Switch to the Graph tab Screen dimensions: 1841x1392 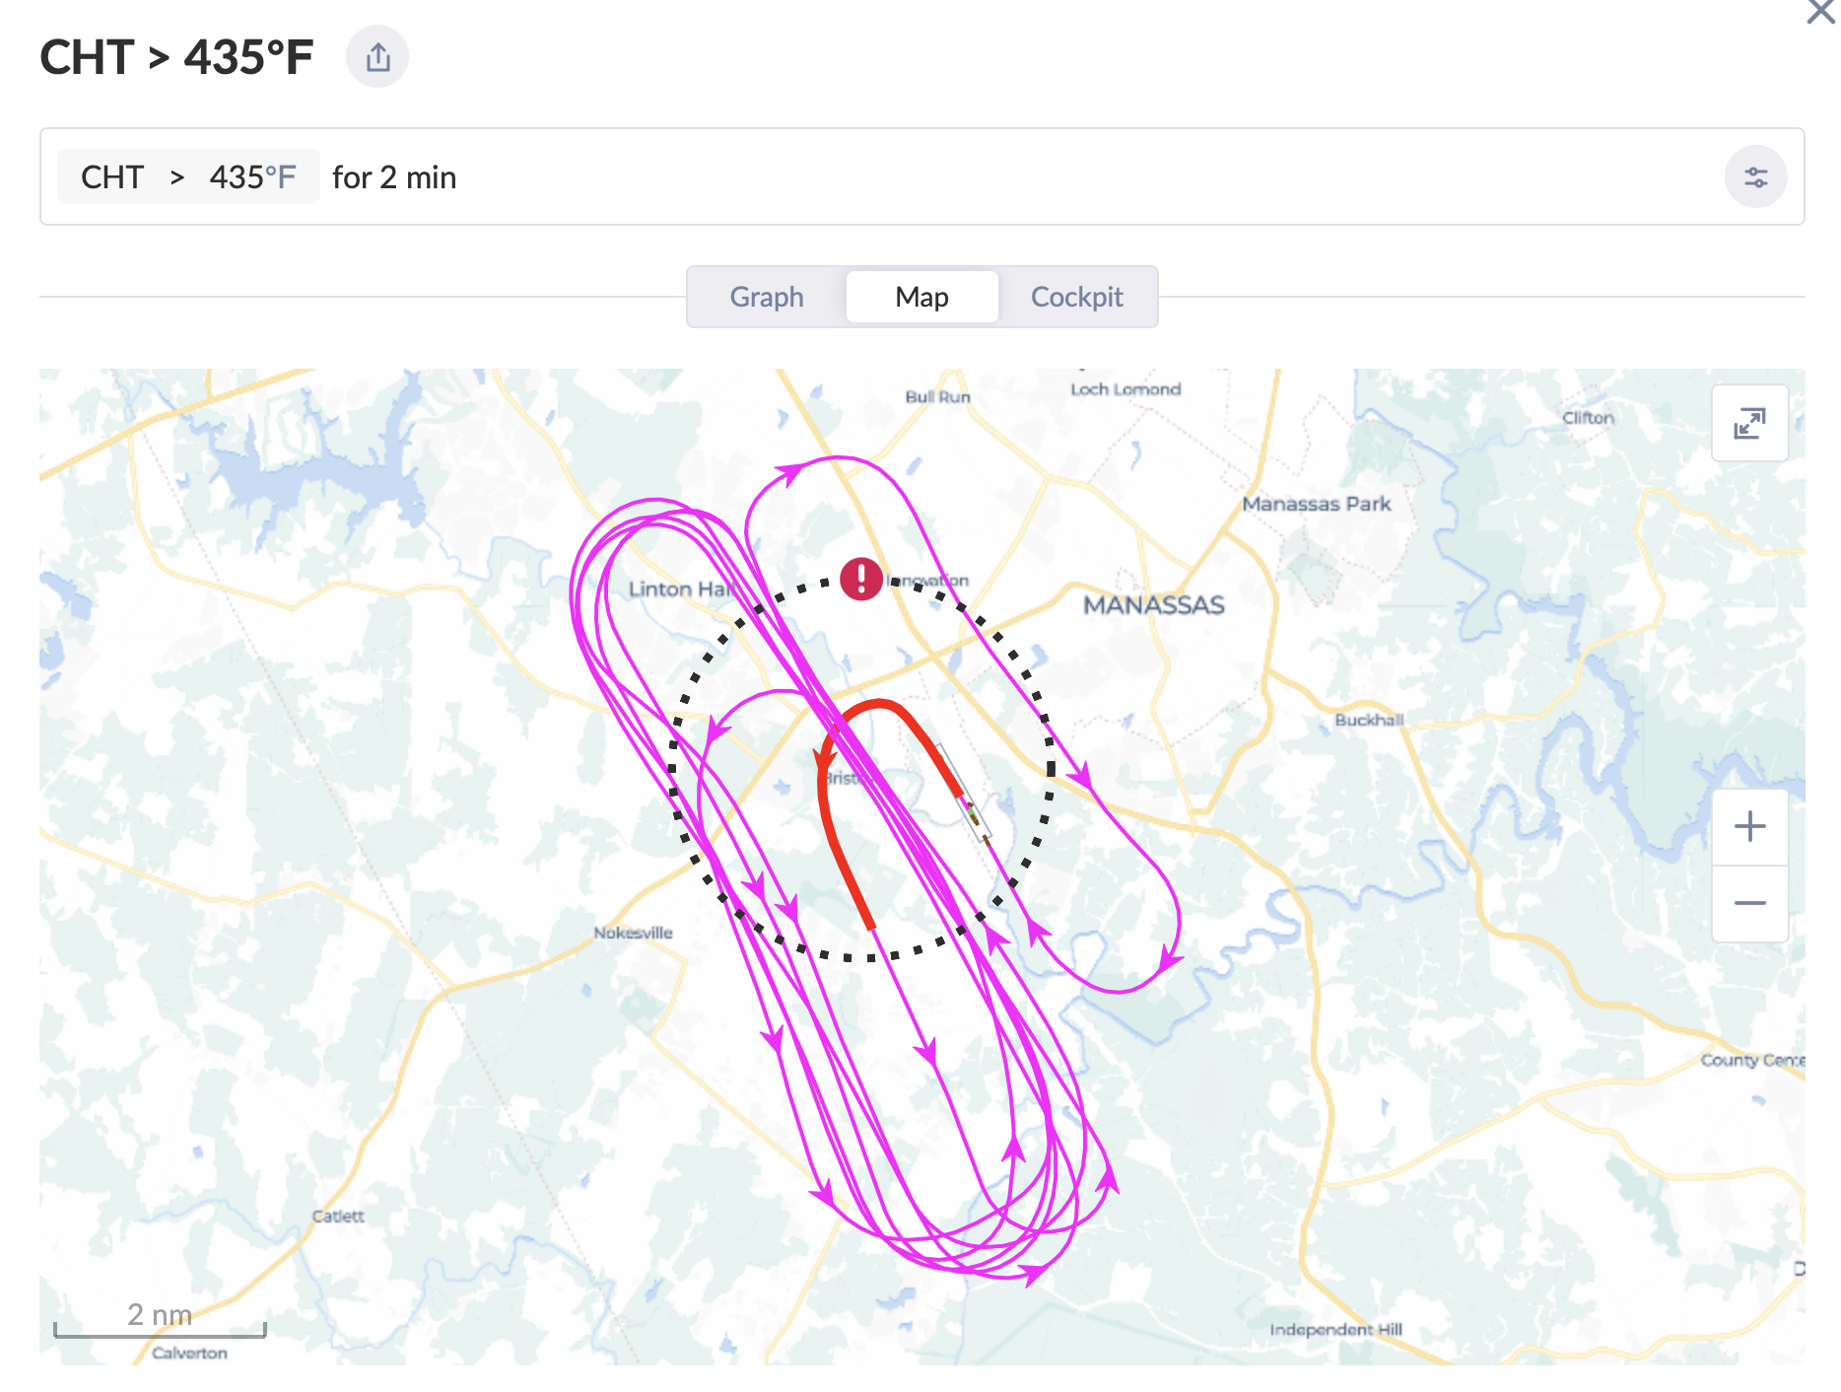pyautogui.click(x=766, y=297)
